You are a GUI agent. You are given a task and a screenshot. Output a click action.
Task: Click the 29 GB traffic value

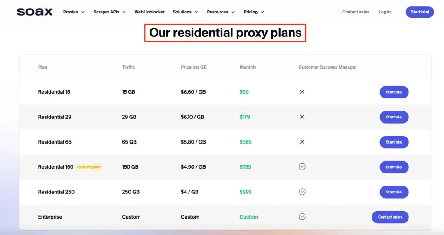click(x=129, y=117)
